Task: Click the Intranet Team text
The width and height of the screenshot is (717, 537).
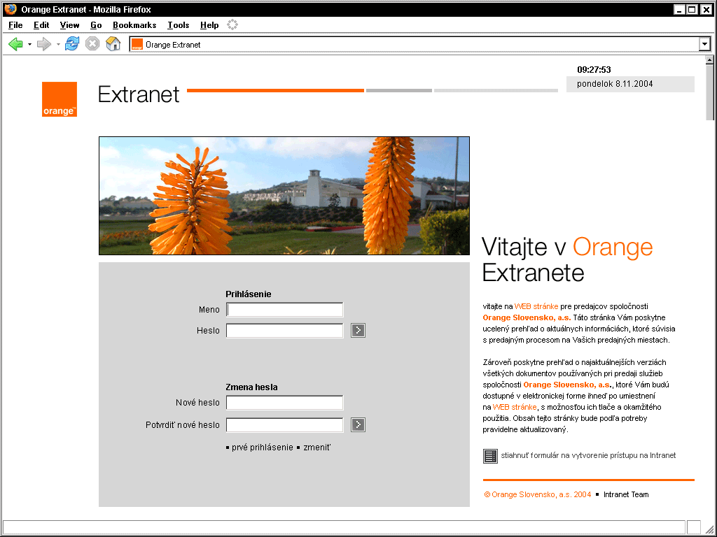Action: pyautogui.click(x=626, y=494)
